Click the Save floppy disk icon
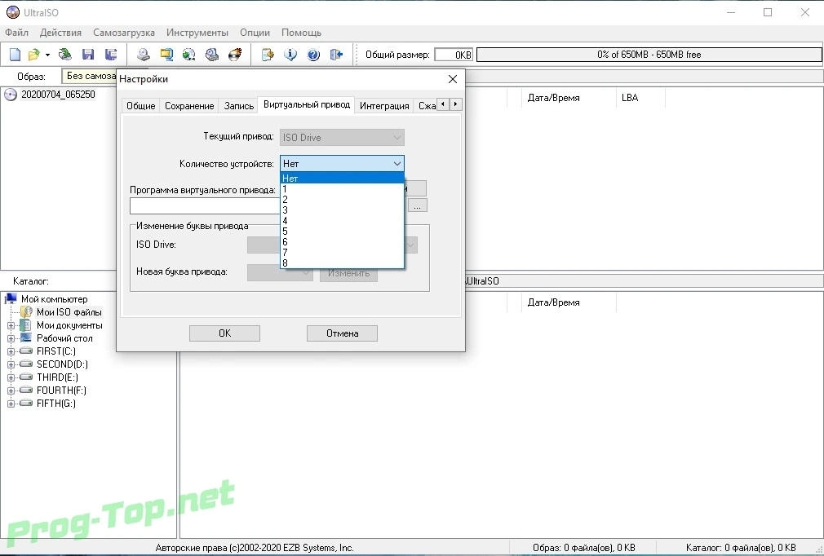The image size is (824, 556). pos(88,55)
